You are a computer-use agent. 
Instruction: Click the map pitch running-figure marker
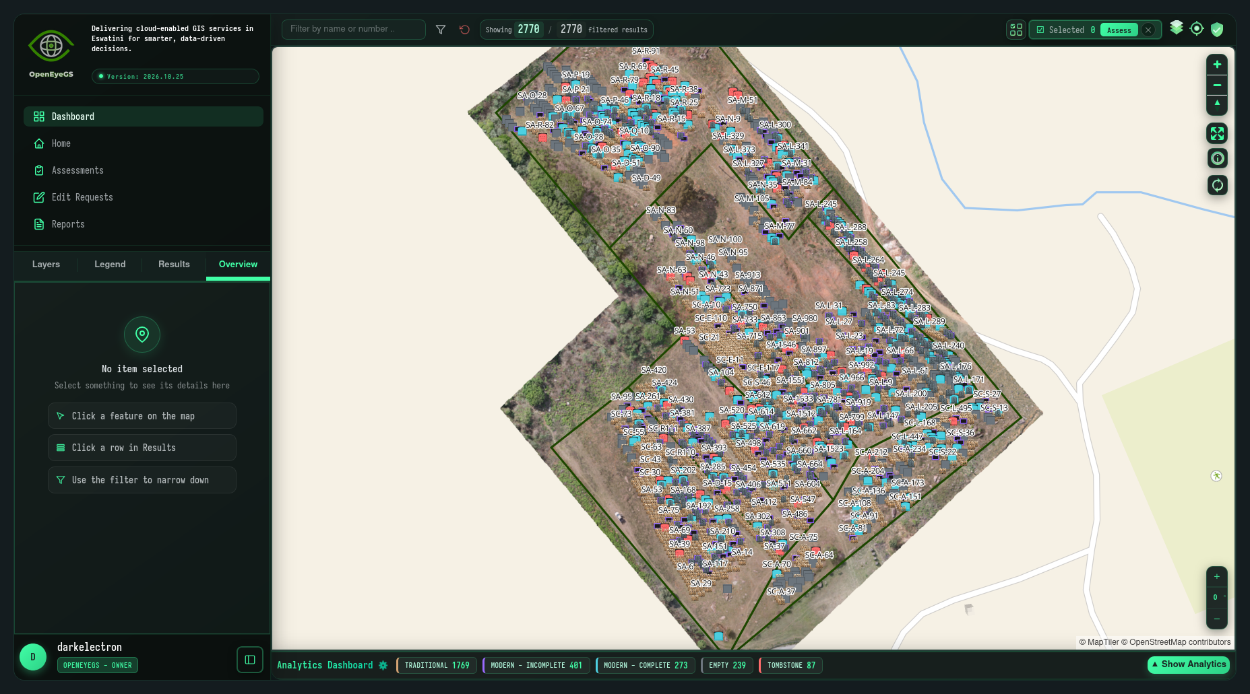pyautogui.click(x=1216, y=476)
